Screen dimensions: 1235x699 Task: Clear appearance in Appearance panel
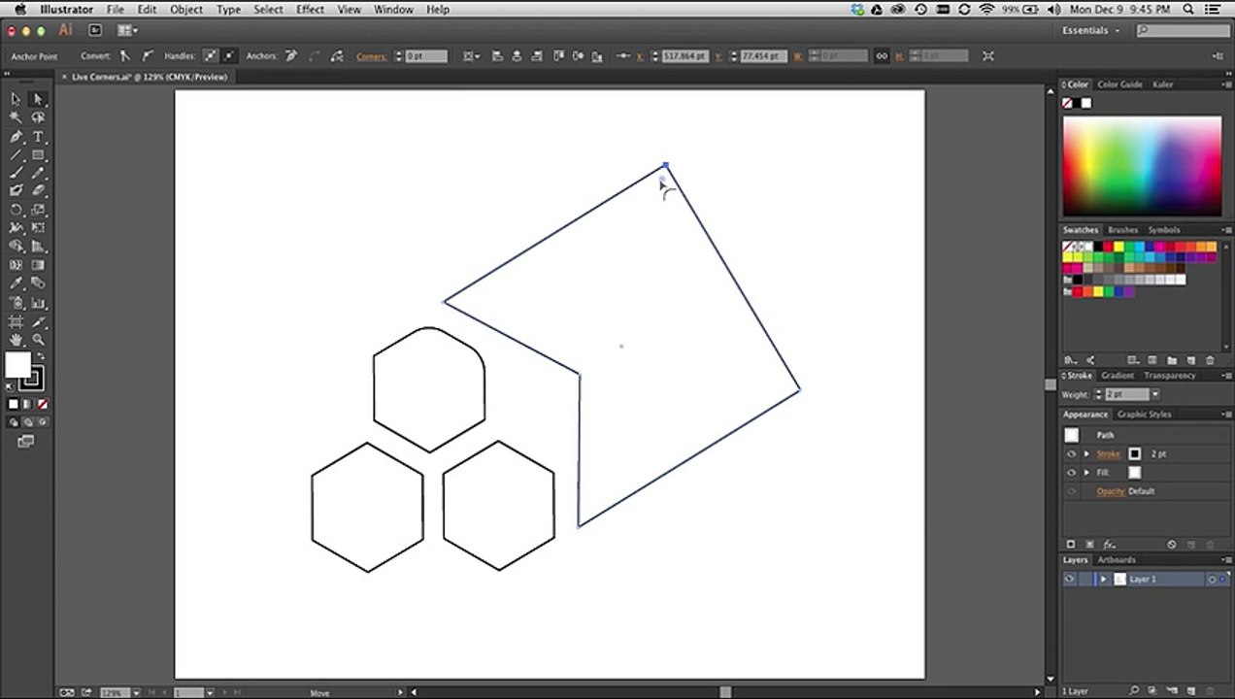coord(1172,545)
